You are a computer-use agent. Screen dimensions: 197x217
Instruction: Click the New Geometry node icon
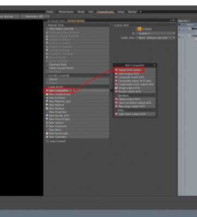coord(47,137)
